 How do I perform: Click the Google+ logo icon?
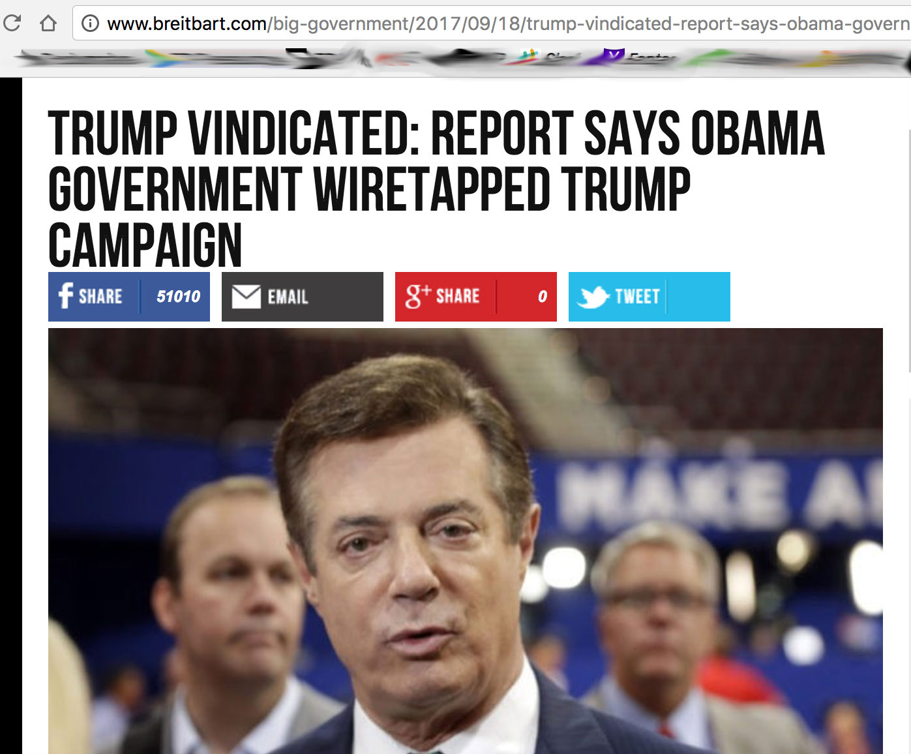[417, 295]
